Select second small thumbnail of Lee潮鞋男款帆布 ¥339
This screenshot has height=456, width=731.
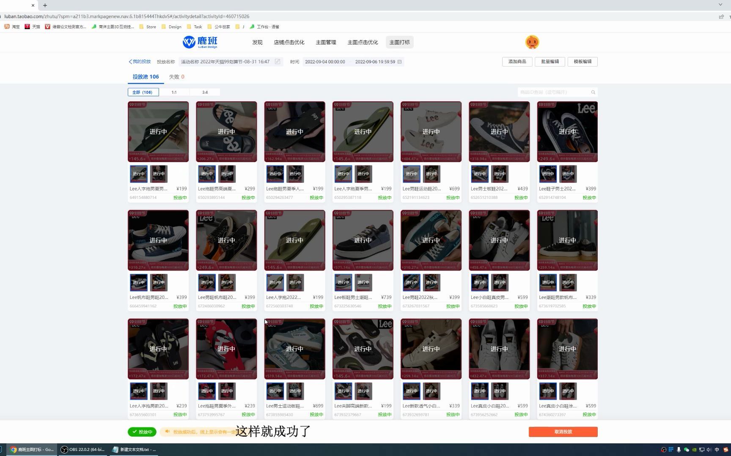pos(568,282)
